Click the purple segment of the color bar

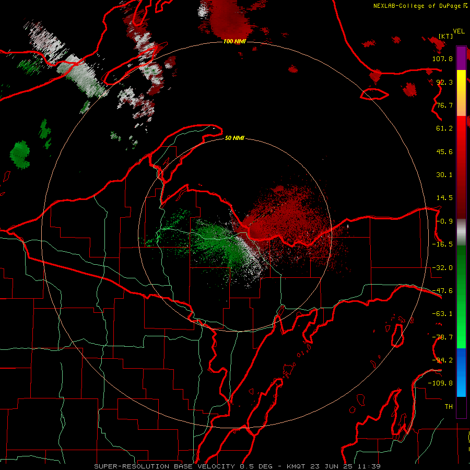[x=461, y=58]
